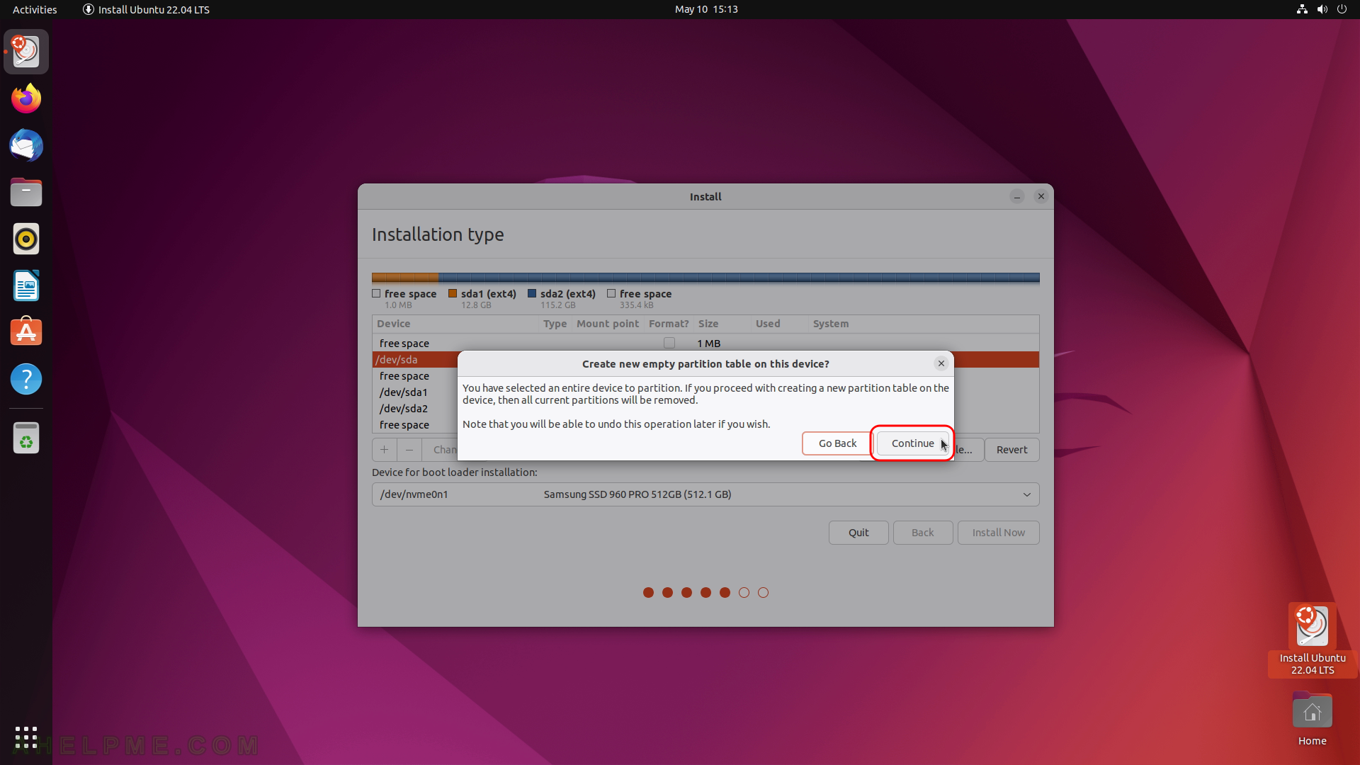This screenshot has height=765, width=1360.
Task: Click Activities in the top bar
Action: [35, 9]
